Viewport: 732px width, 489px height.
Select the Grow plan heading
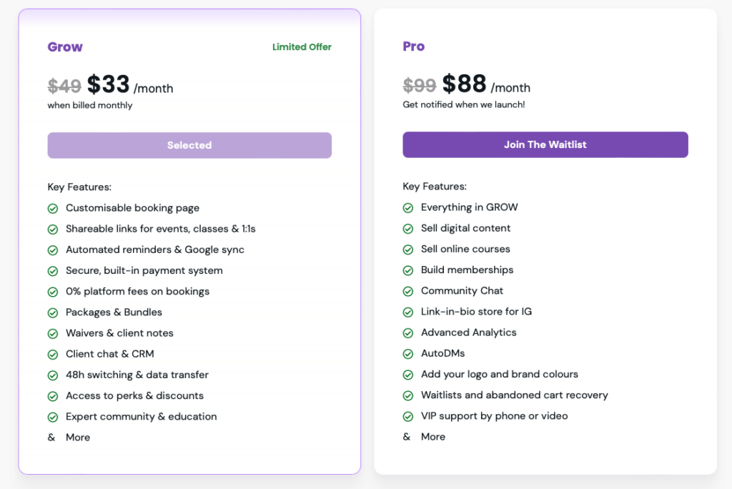point(65,46)
